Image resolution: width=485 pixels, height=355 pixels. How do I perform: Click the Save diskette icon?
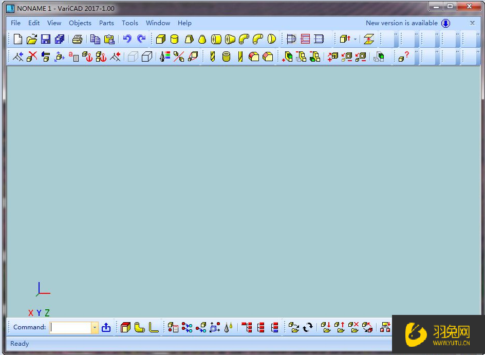46,39
